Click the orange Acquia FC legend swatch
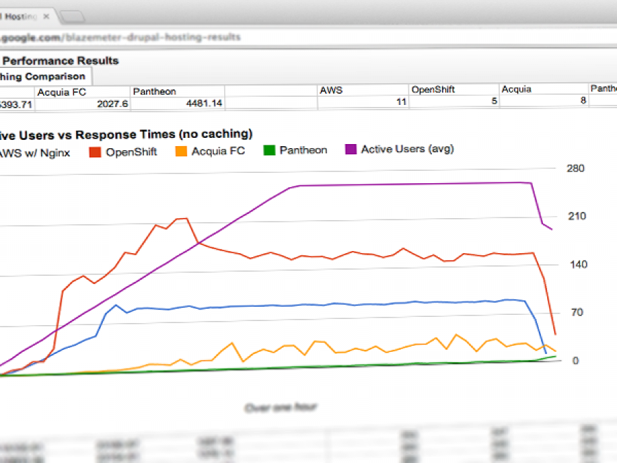Screen dimensions: 617x463 [181, 151]
